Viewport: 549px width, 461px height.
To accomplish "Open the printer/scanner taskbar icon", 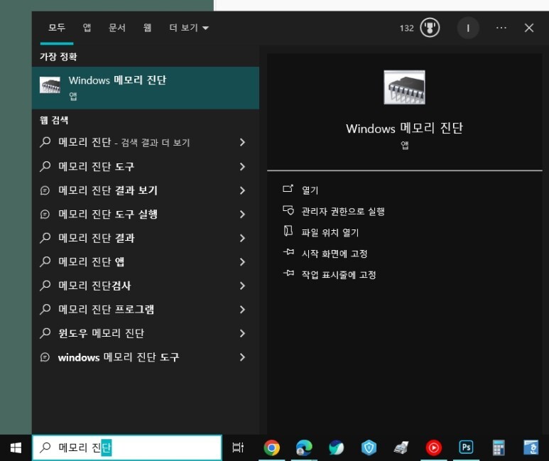I will (401, 448).
